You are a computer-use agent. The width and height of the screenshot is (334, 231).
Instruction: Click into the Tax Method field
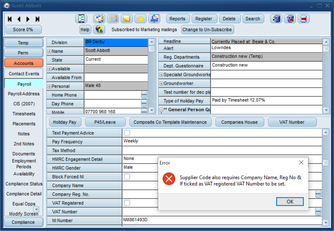pos(222,150)
